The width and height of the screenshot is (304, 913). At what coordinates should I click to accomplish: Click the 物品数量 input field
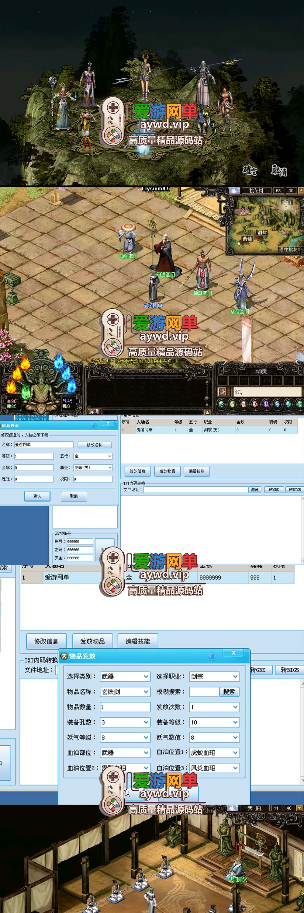coord(125,707)
